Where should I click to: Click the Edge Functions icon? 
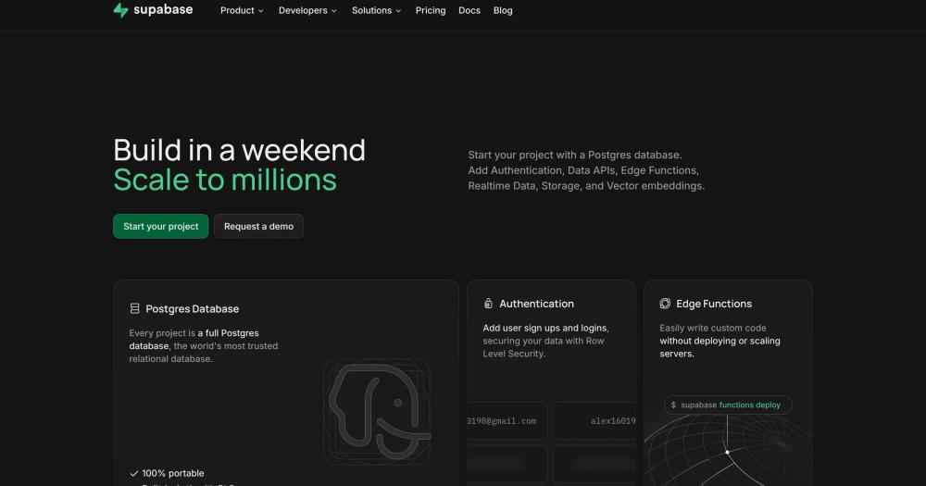[x=665, y=304]
